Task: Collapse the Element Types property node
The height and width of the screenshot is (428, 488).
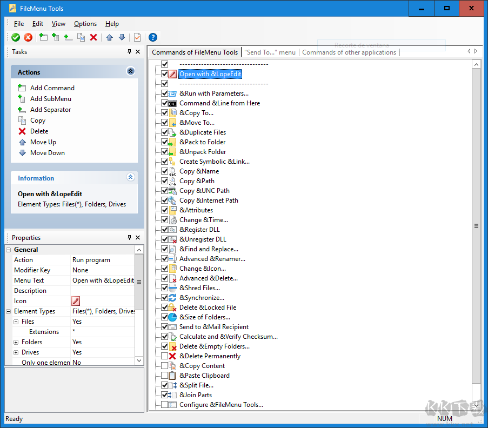Action: click(9, 311)
